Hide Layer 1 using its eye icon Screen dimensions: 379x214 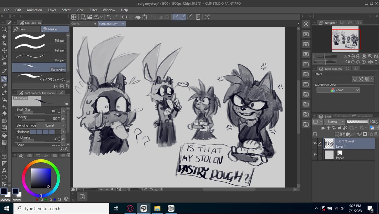pos(315,144)
